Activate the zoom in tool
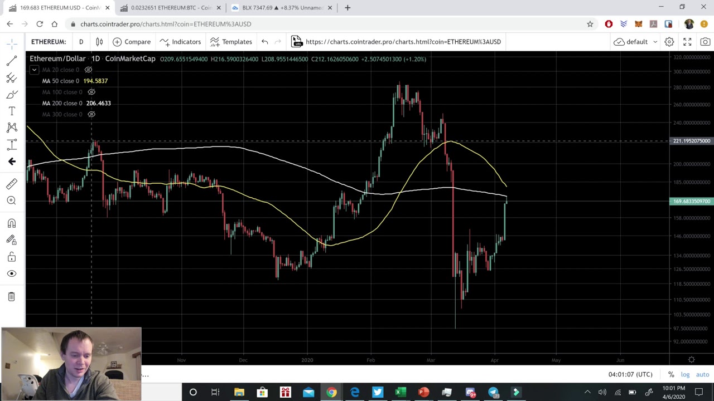The image size is (714, 401). click(x=12, y=200)
